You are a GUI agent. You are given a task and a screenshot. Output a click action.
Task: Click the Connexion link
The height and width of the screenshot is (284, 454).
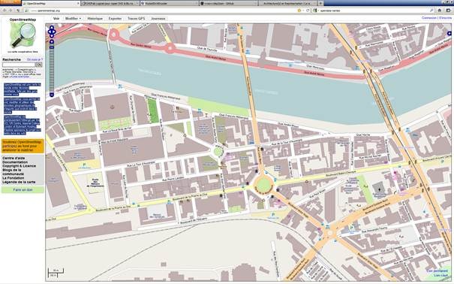pyautogui.click(x=428, y=18)
